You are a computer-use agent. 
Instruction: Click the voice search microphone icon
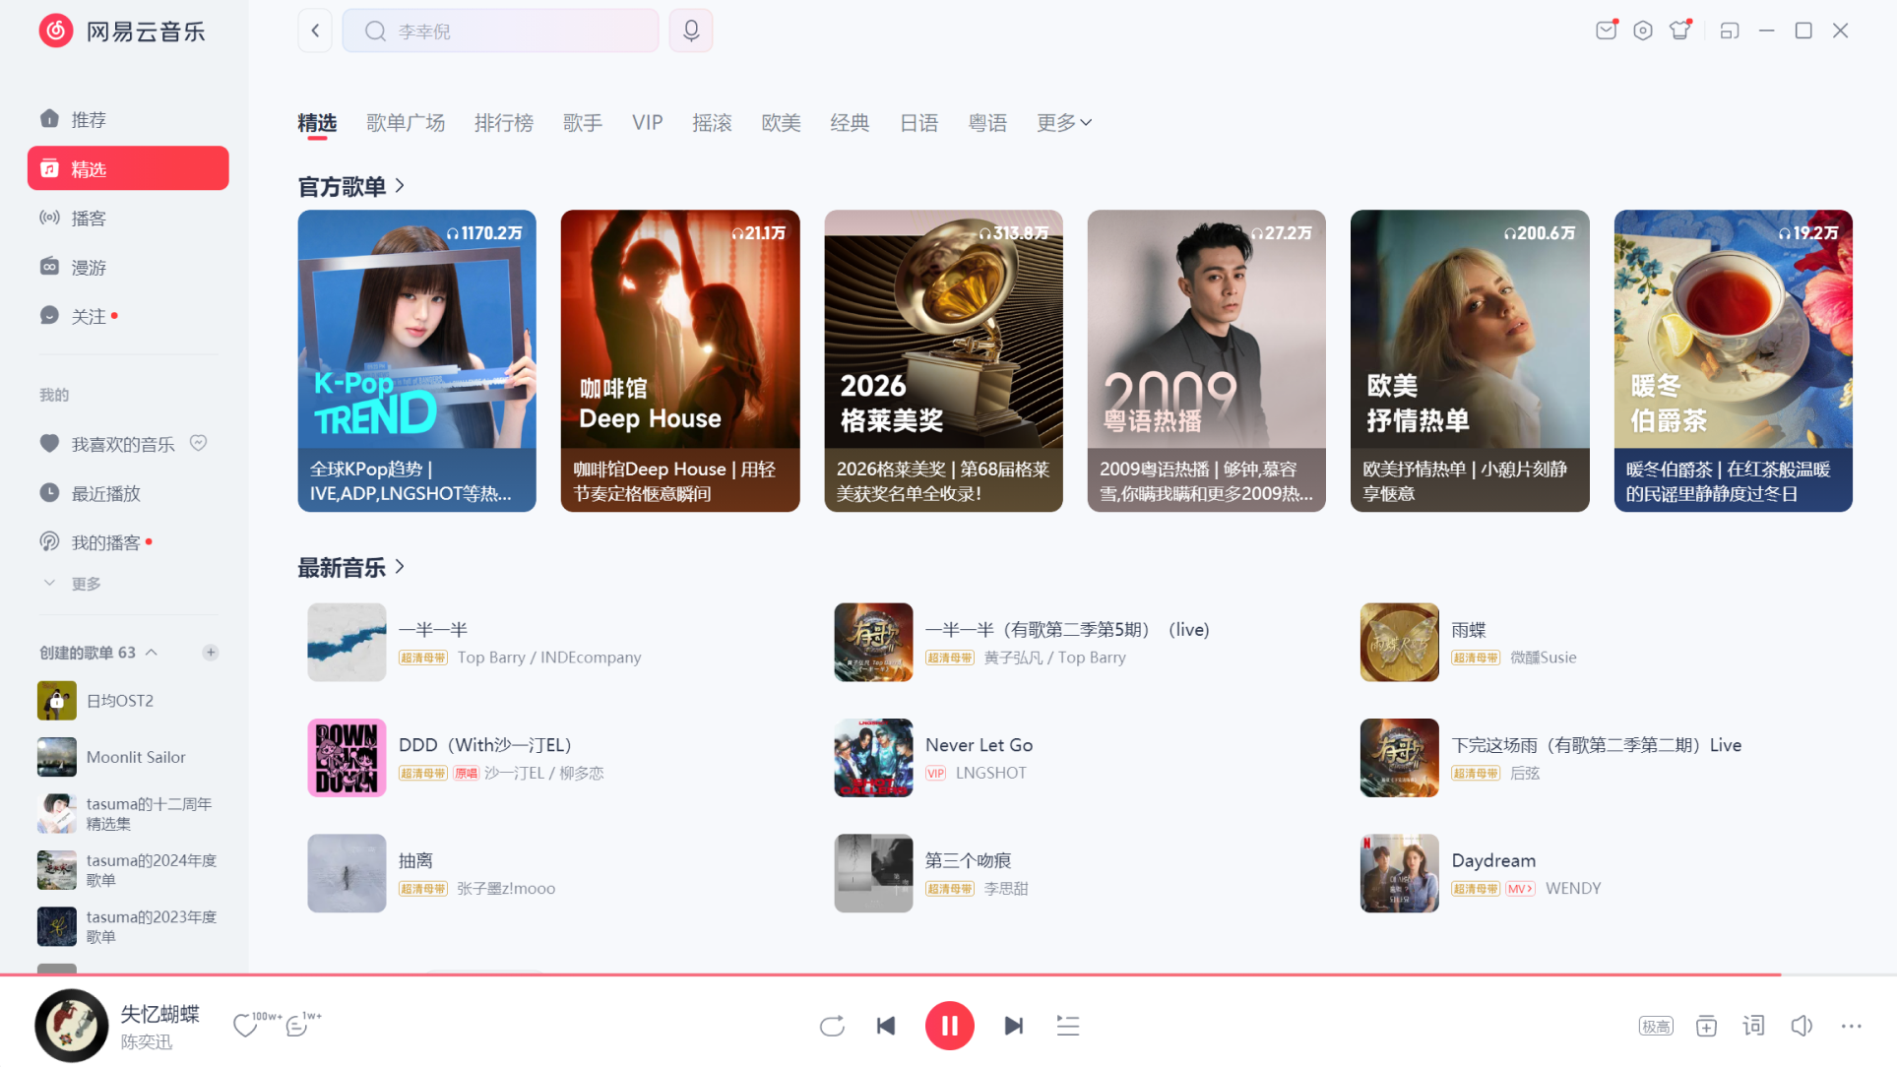tap(691, 31)
